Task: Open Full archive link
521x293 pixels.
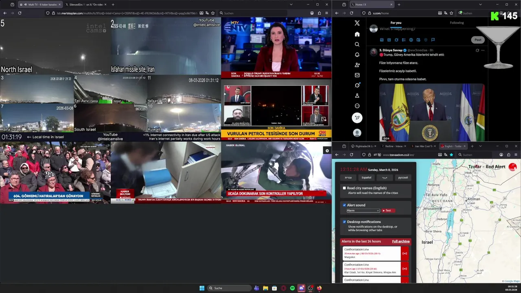Action: [401, 241]
